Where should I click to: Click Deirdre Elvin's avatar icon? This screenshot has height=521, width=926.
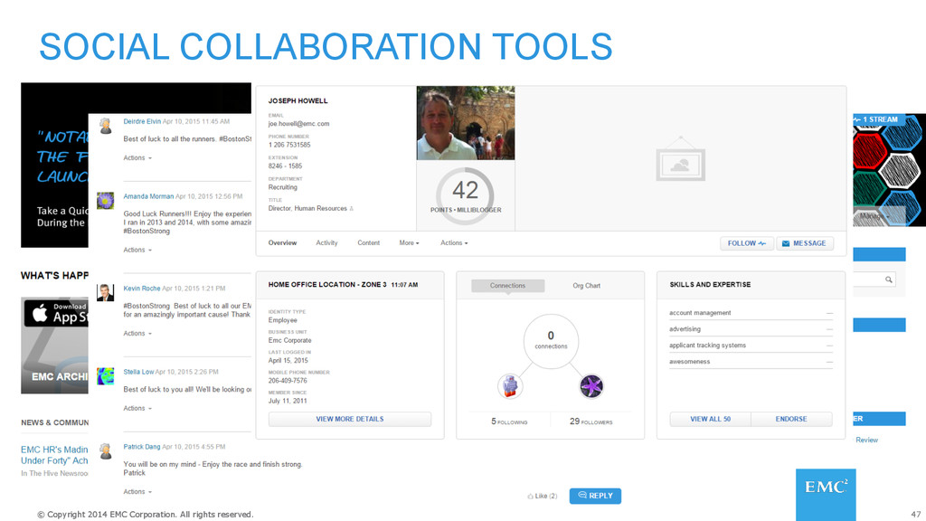[106, 125]
